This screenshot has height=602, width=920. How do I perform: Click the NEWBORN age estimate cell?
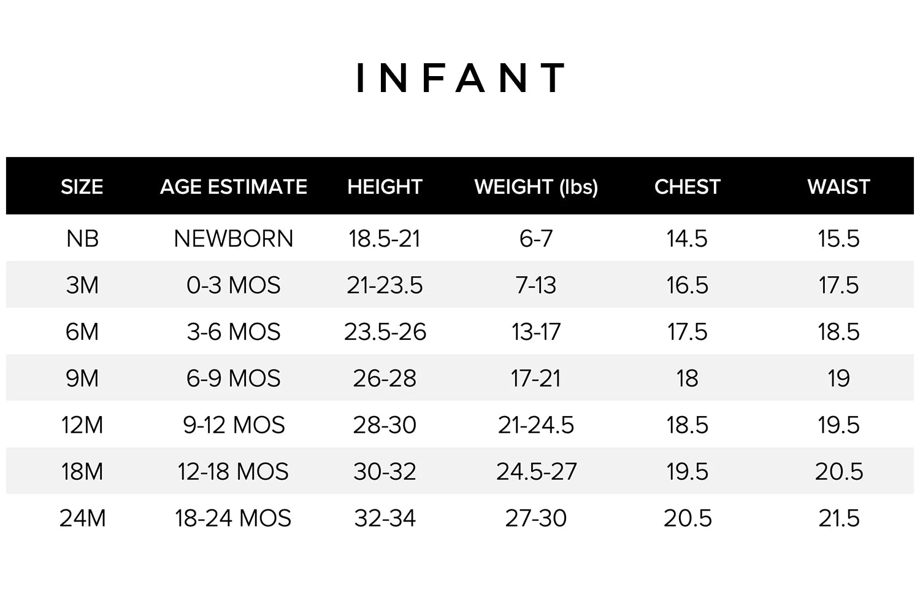point(234,238)
